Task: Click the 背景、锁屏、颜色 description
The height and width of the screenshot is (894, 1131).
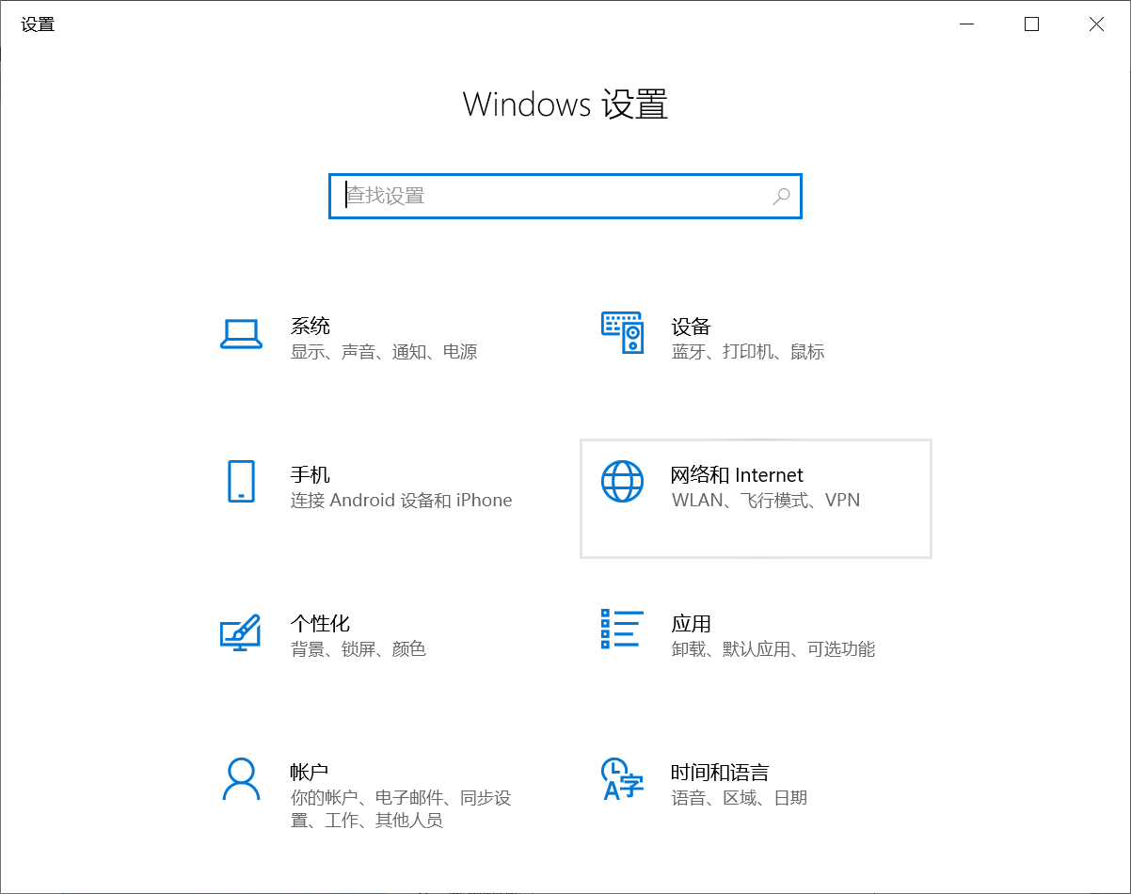Action: pyautogui.click(x=358, y=649)
